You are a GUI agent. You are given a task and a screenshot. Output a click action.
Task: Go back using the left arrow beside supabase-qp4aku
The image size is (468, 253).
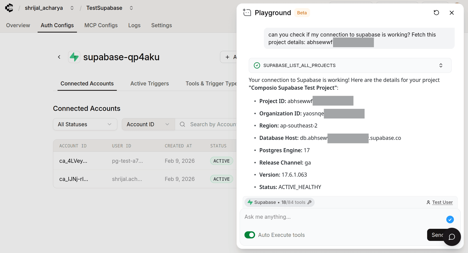pos(59,57)
